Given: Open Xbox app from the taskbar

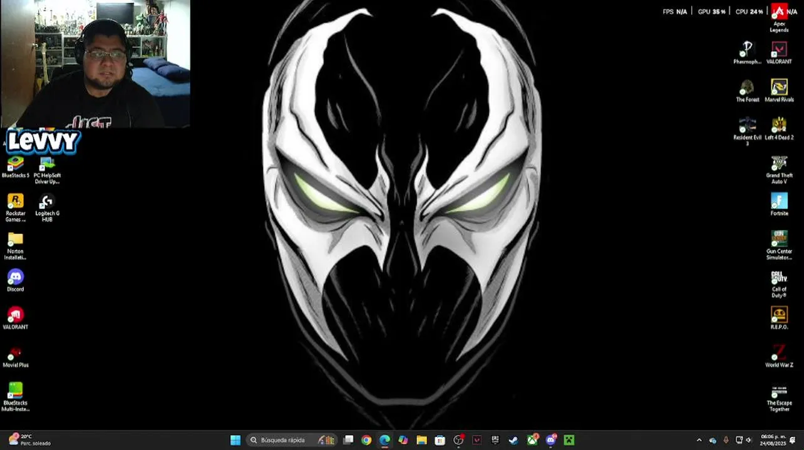Looking at the screenshot, I should pos(532,440).
